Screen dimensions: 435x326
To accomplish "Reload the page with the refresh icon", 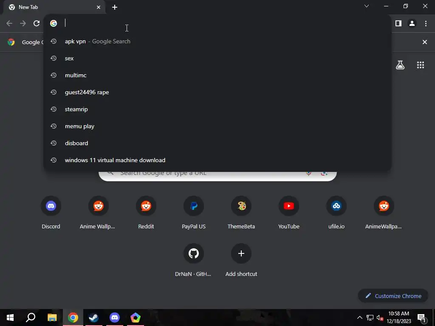I will click(x=37, y=23).
